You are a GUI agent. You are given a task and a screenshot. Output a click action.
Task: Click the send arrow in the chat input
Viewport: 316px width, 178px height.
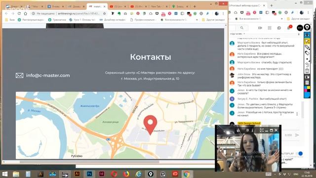click(297, 135)
